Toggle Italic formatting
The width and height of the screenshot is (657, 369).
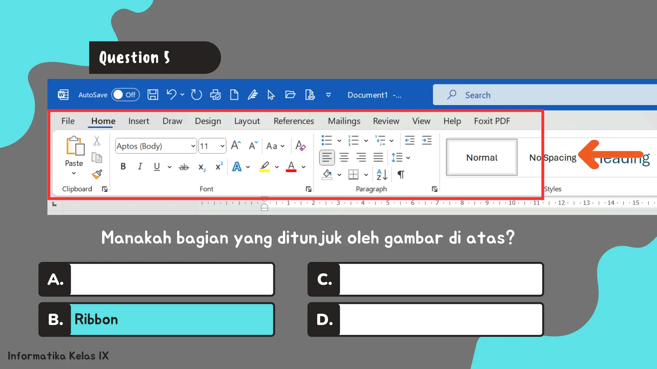[140, 167]
